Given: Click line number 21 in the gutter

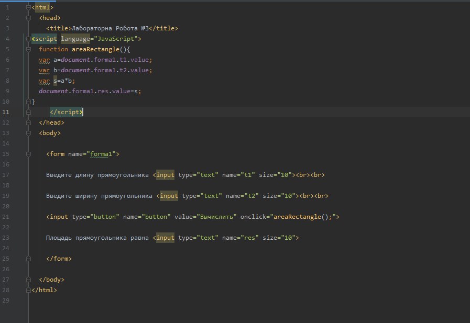Looking at the screenshot, I should (6, 217).
